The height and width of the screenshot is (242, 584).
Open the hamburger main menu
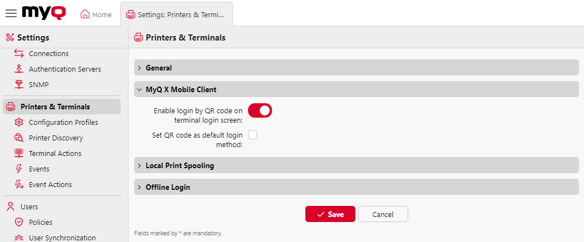(x=11, y=14)
